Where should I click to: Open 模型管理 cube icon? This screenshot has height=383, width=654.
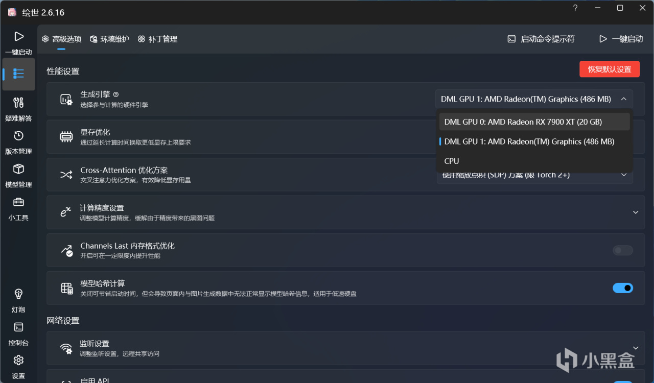(18, 169)
